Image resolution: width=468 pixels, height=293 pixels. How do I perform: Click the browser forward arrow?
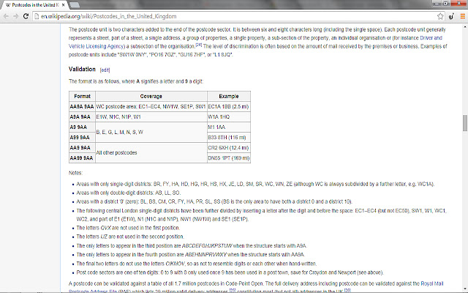pyautogui.click(x=16, y=16)
